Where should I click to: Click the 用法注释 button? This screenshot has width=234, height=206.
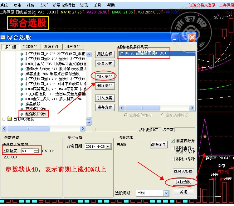click(105, 54)
